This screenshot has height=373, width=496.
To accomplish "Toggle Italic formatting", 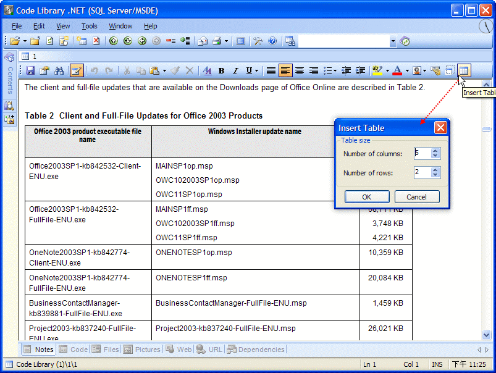I will point(235,70).
